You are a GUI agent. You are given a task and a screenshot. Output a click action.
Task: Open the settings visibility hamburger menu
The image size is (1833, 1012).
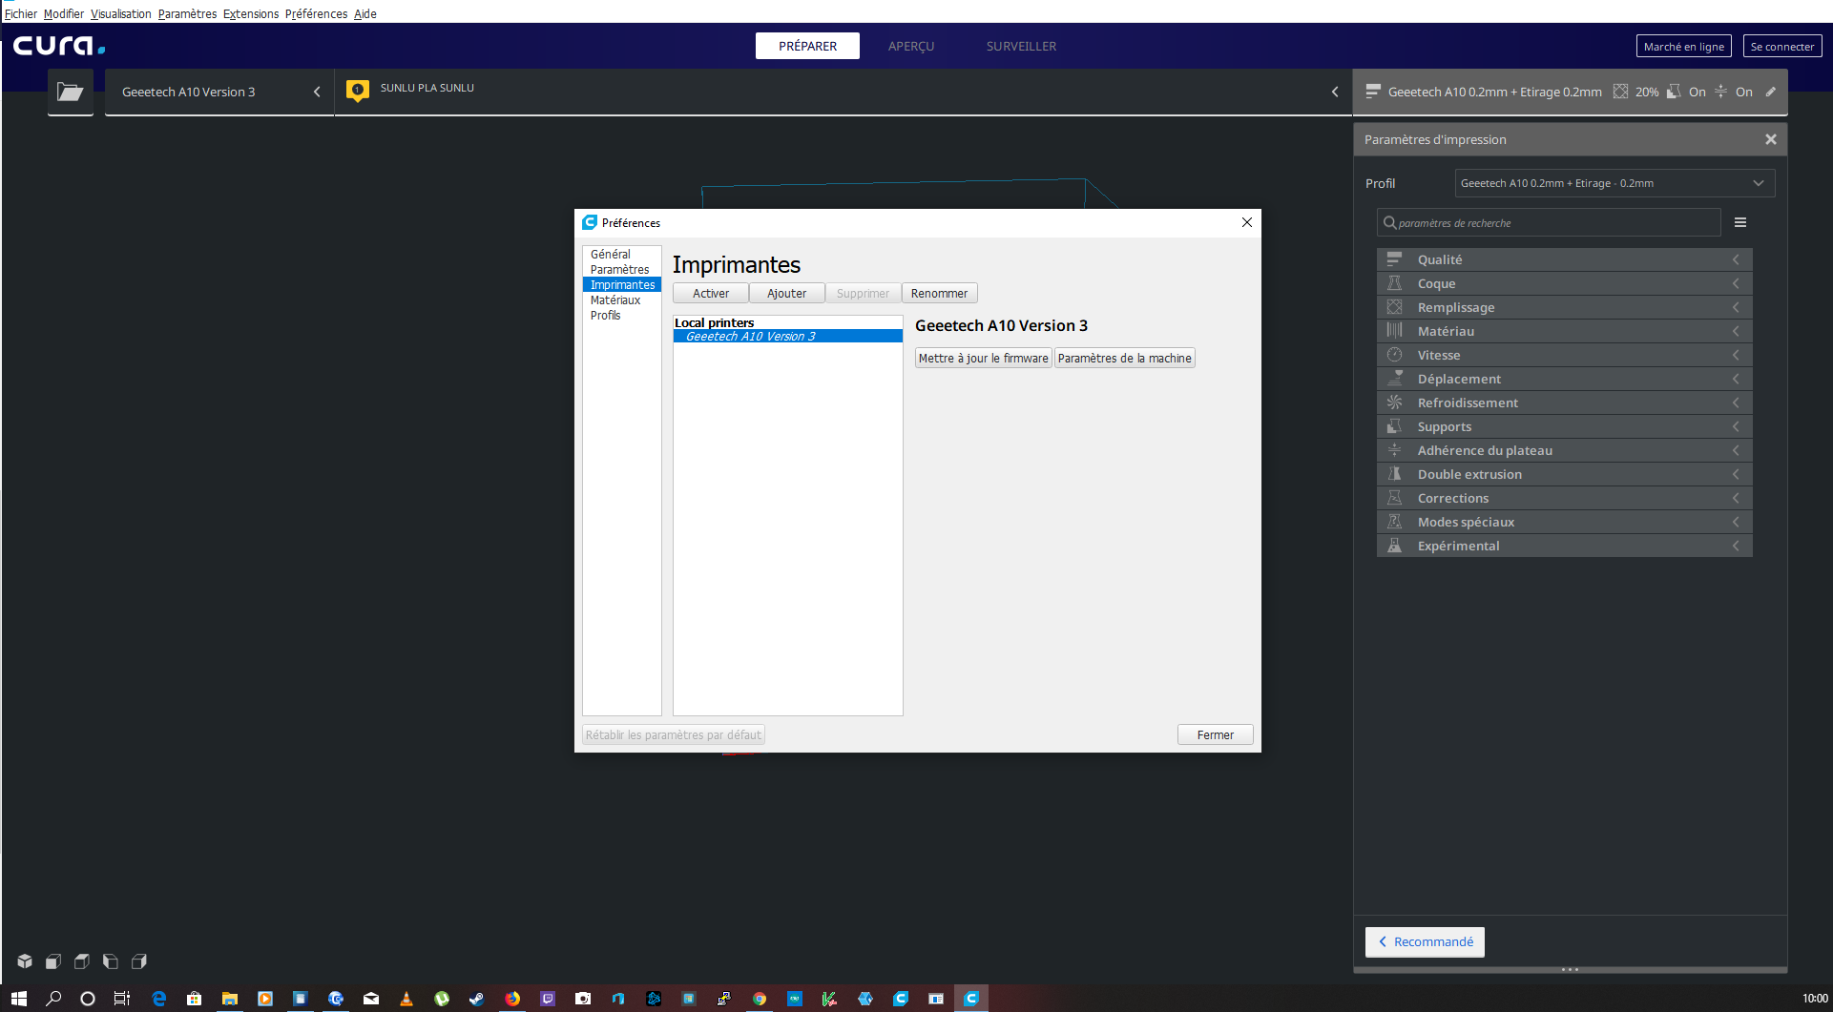[x=1740, y=222]
